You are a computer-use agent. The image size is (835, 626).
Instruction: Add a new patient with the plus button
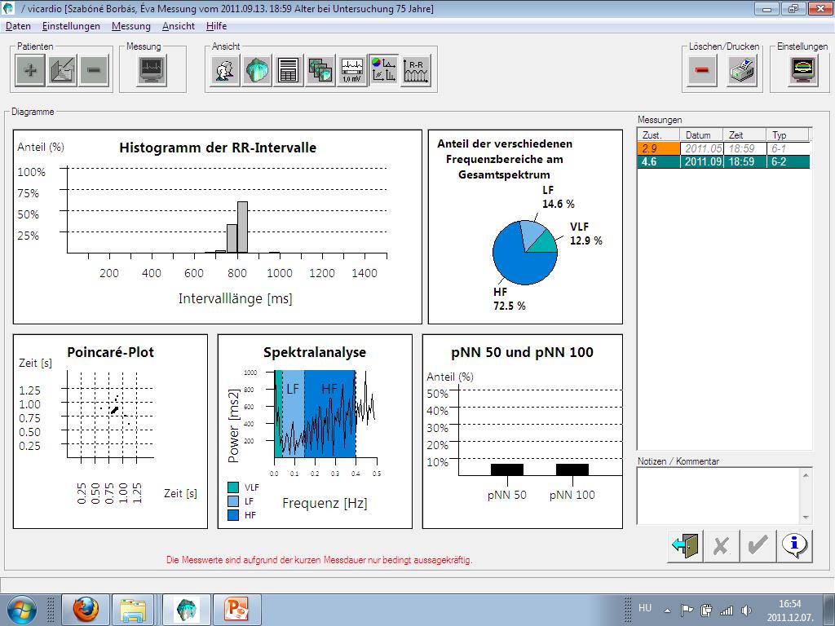tap(30, 70)
